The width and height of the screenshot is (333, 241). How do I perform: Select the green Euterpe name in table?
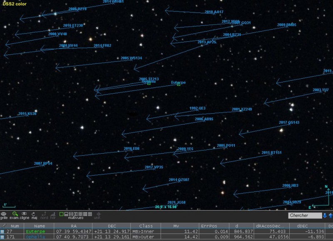35,231
